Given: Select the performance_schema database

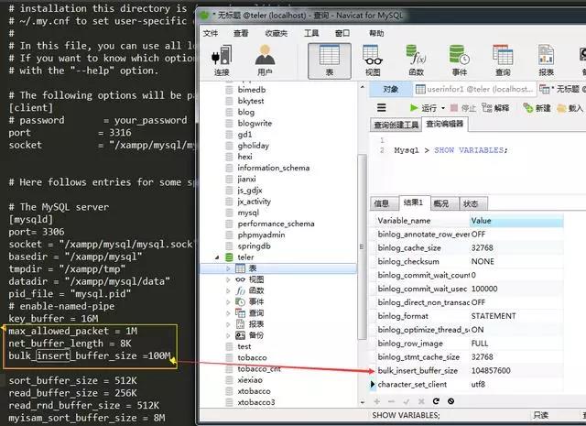Looking at the screenshot, I should tap(276, 224).
